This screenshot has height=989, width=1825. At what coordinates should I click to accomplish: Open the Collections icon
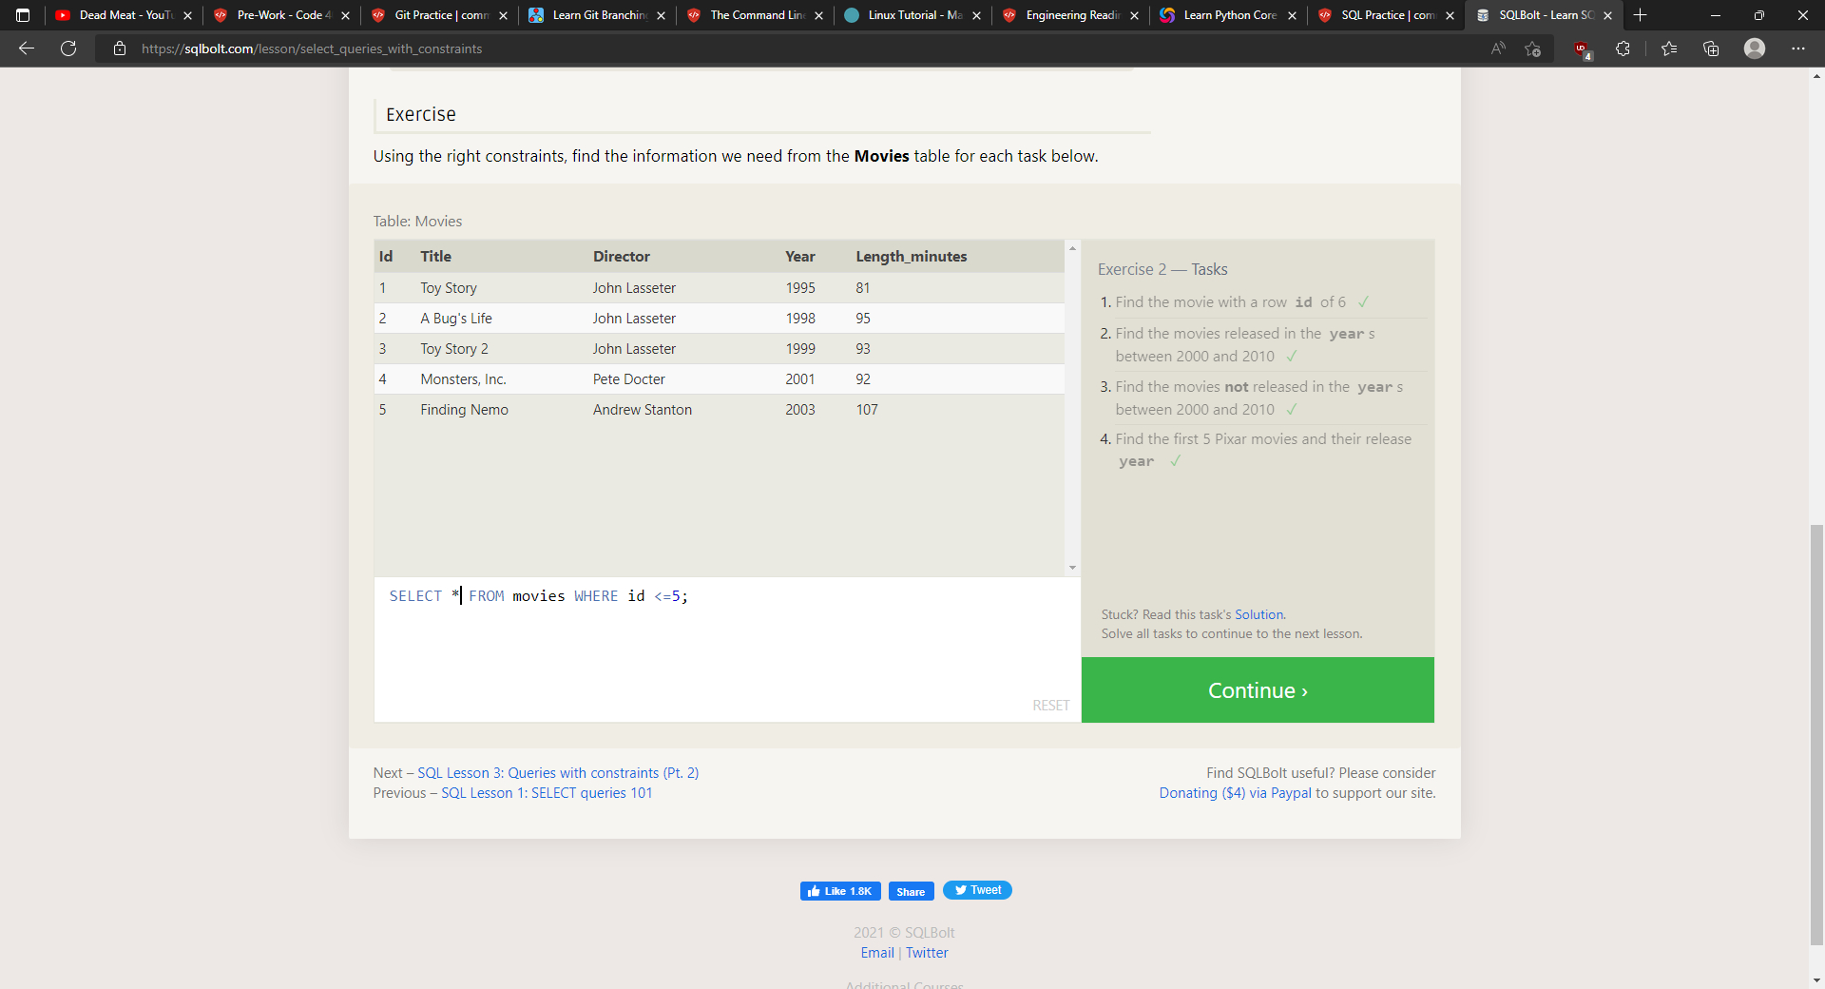[x=1711, y=48]
